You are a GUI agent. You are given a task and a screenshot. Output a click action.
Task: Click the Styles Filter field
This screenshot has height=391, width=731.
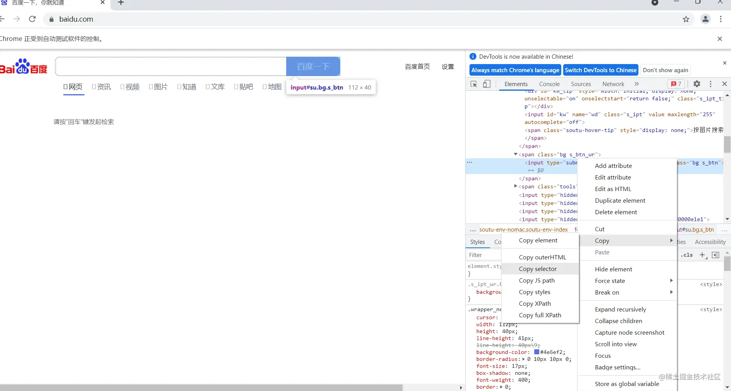[x=483, y=255]
